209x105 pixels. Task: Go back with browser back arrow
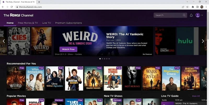(3, 7)
